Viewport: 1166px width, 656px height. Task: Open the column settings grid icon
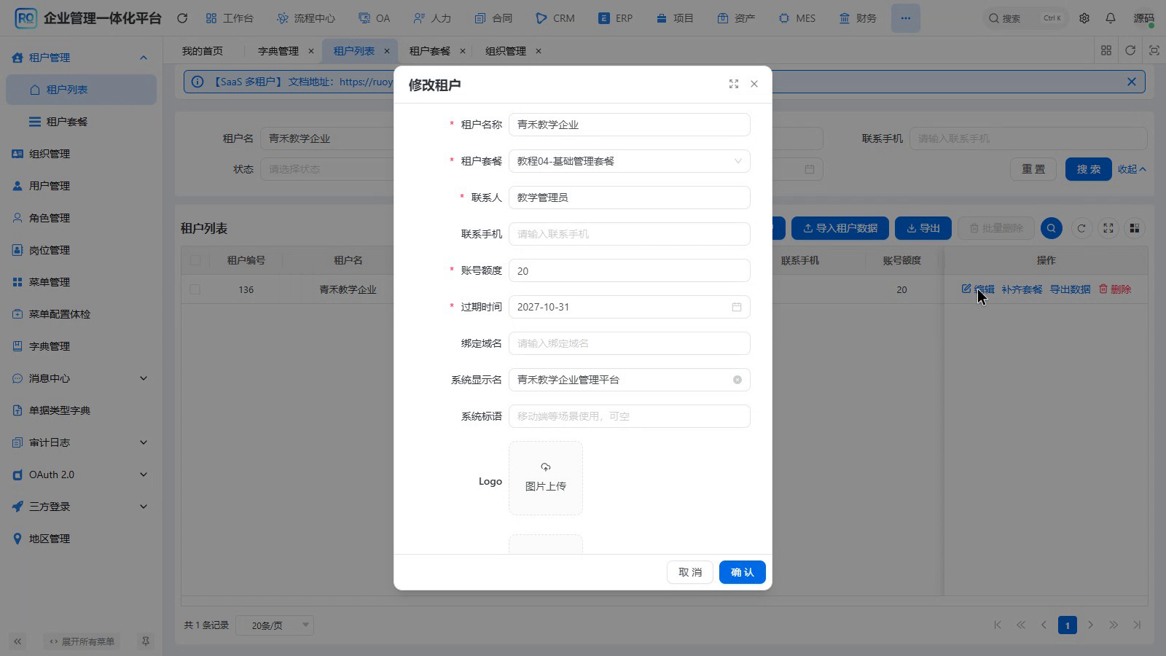(x=1135, y=228)
